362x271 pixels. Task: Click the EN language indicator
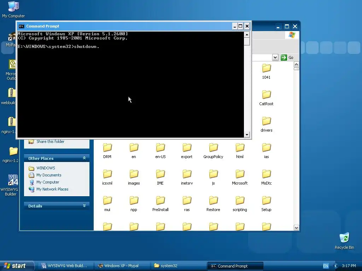[x=326, y=266]
